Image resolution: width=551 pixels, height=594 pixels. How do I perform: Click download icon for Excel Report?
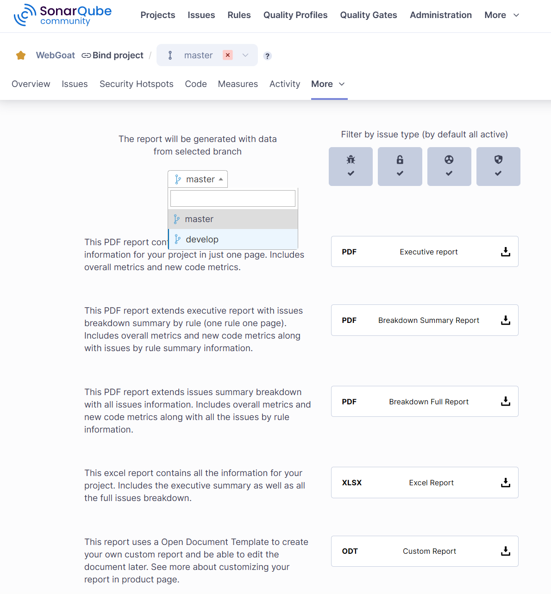505,483
